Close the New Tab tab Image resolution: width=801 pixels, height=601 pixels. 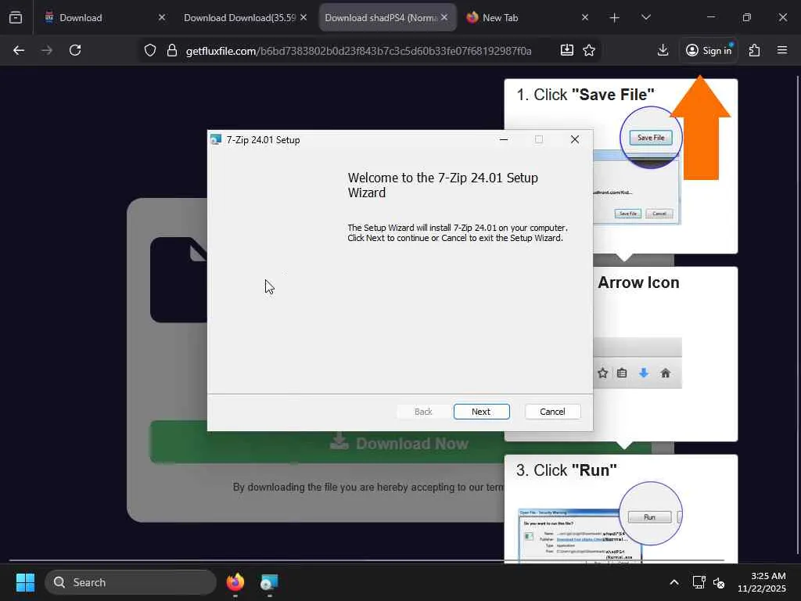pos(585,17)
